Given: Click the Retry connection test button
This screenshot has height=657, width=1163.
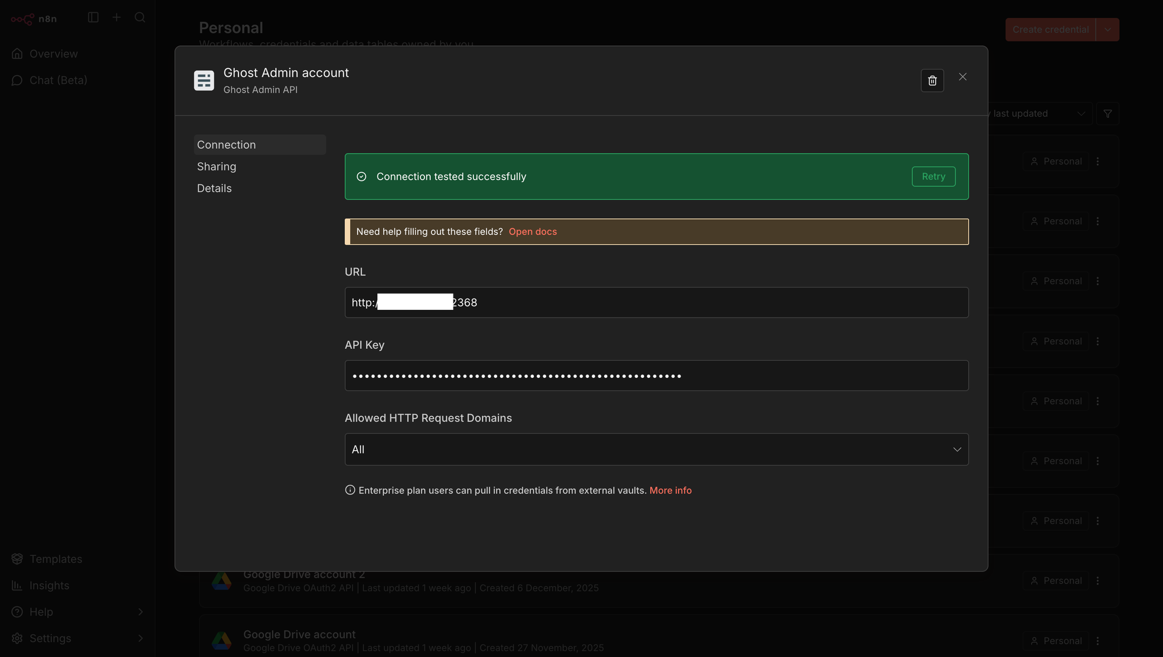Looking at the screenshot, I should tap(933, 177).
